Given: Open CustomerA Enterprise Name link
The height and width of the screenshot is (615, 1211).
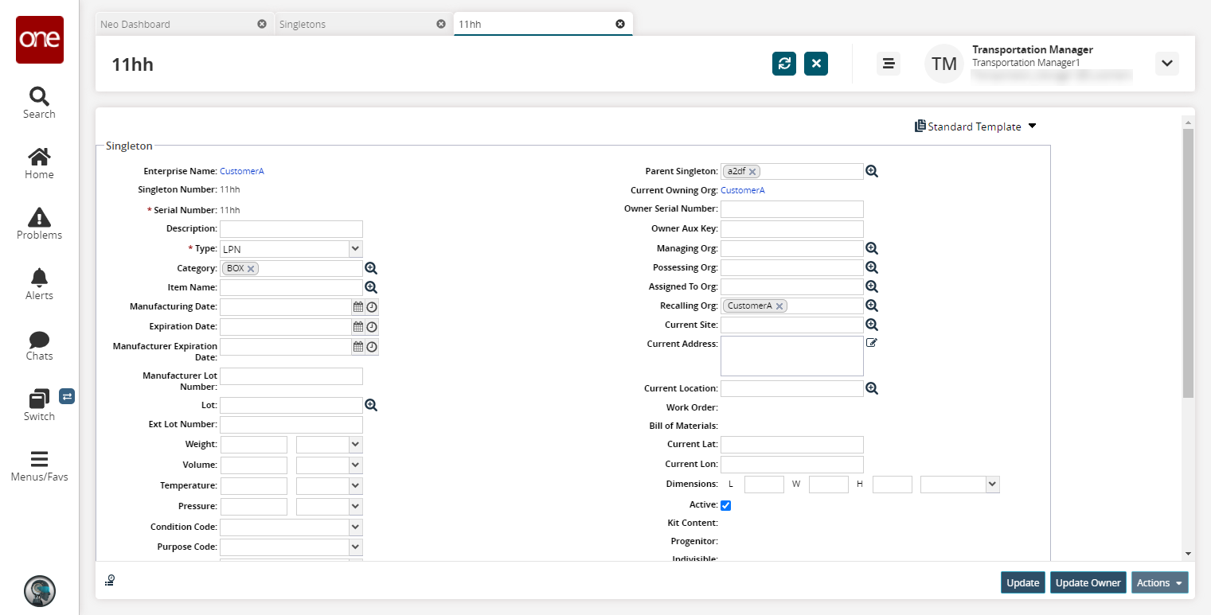Looking at the screenshot, I should (241, 171).
